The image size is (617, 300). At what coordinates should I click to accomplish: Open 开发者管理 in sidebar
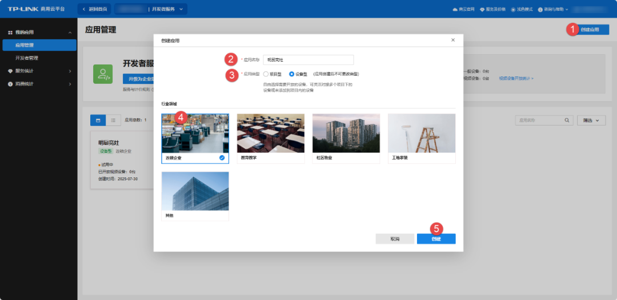[x=27, y=58]
